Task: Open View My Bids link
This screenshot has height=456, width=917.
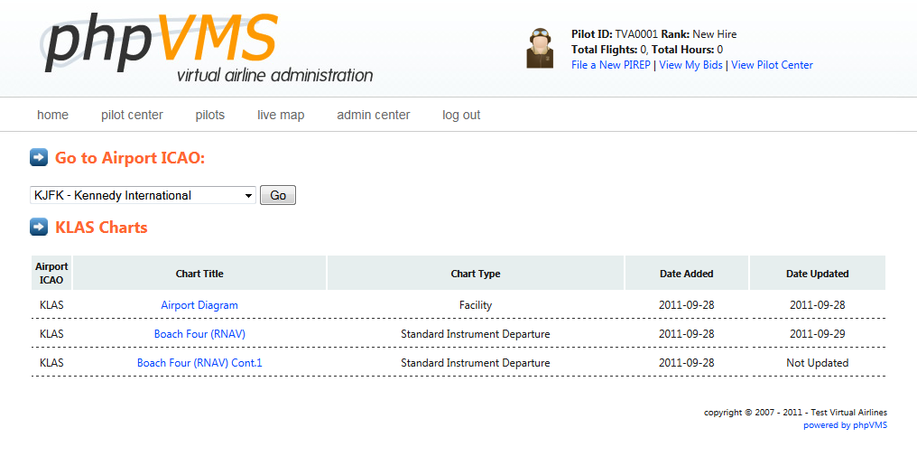Action: point(690,65)
